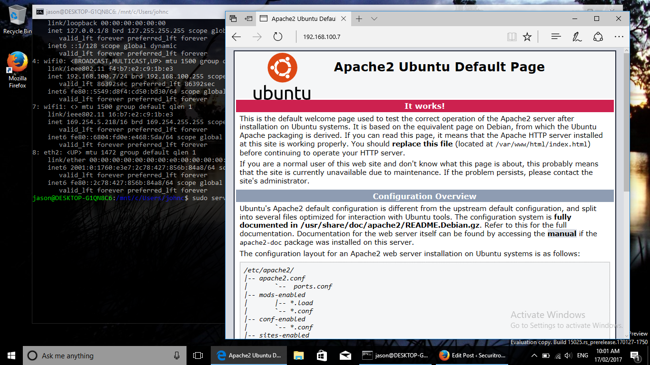The height and width of the screenshot is (365, 650).
Task: Click the volume speaker tray icon
Action: (x=568, y=355)
